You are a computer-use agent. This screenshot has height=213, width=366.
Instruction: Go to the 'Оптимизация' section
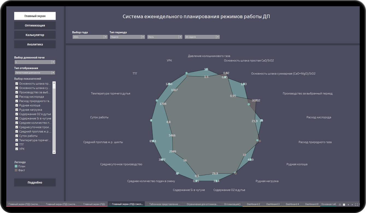[35, 25]
